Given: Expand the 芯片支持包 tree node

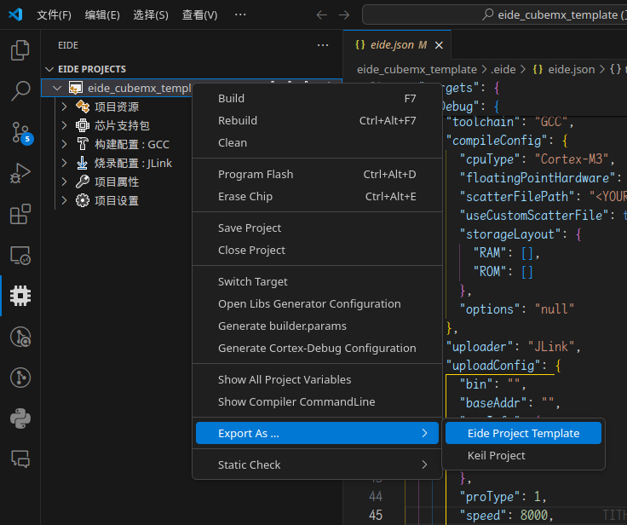Looking at the screenshot, I should click(65, 125).
